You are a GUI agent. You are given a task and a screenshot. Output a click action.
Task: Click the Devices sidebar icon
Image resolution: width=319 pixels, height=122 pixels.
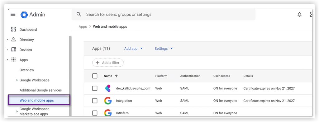(x=13, y=50)
